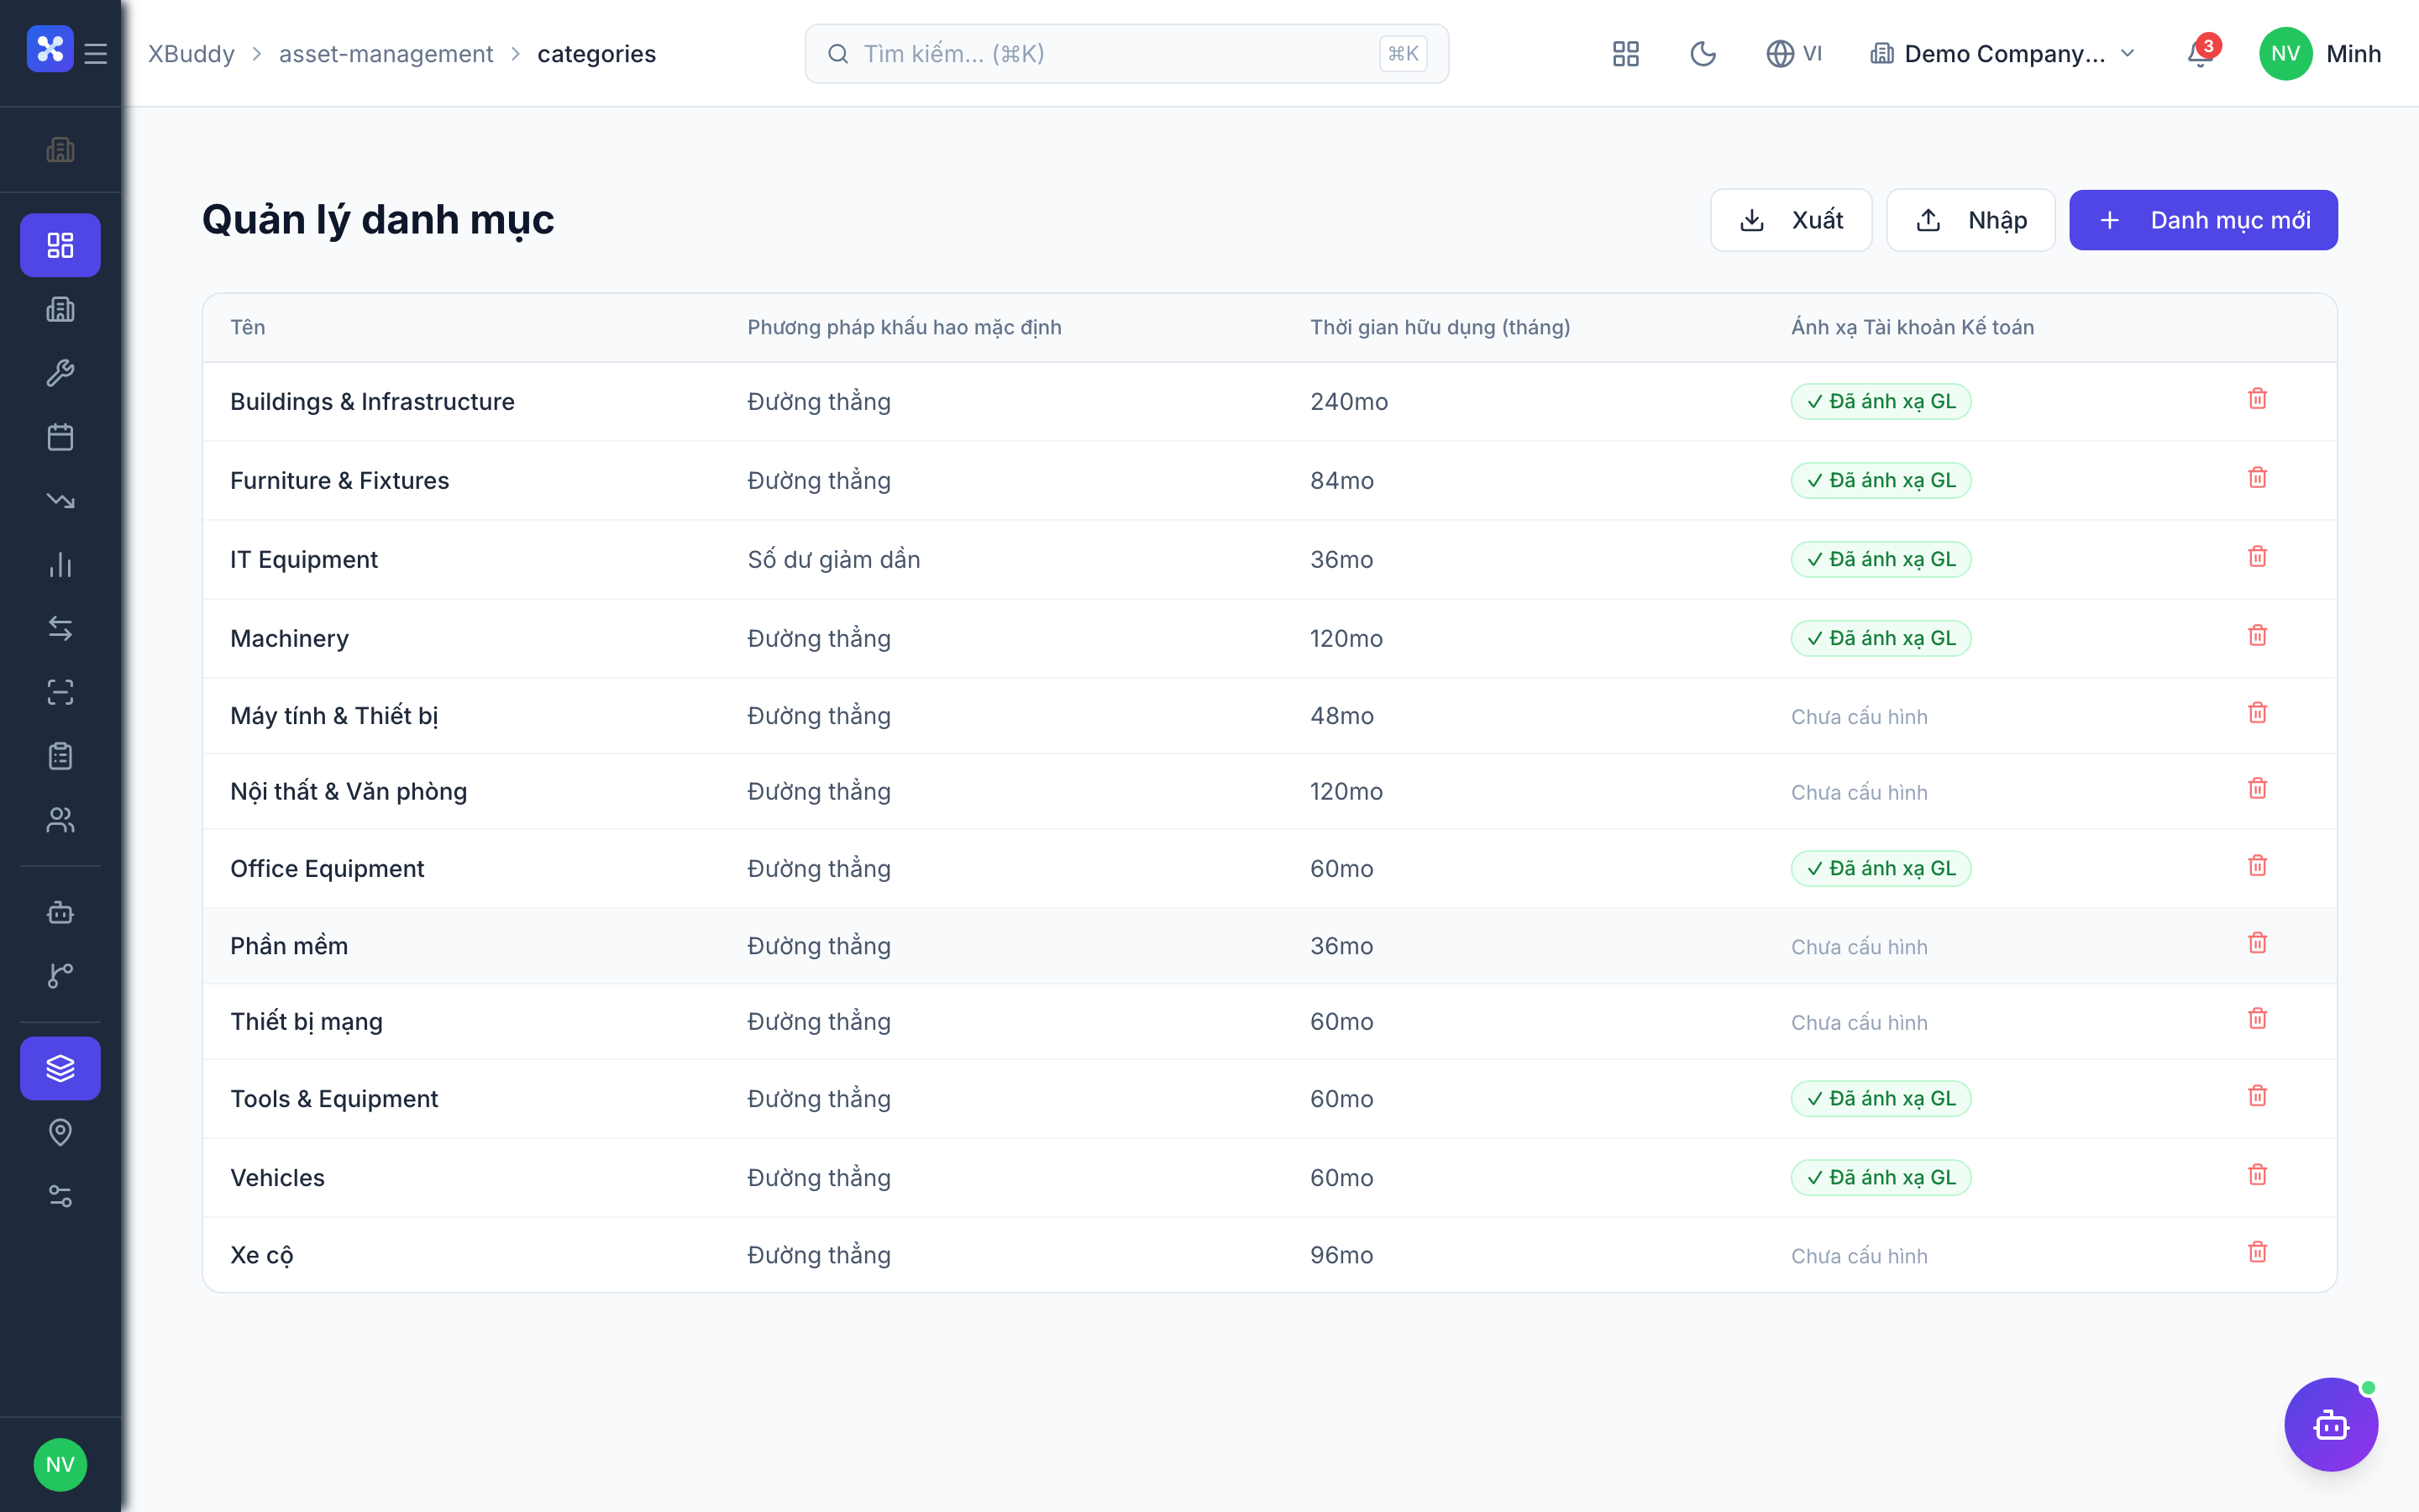This screenshot has width=2419, height=1512.
Task: Click Số dư giảm dần method cell
Action: [x=834, y=560]
